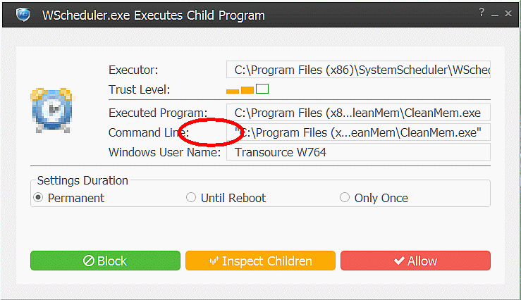The width and height of the screenshot is (521, 300).
Task: Select Only Once duration option
Action: point(345,198)
